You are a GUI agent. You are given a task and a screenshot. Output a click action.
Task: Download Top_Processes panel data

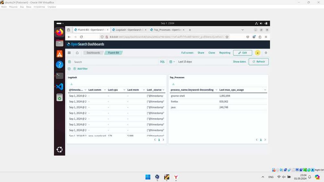tap(173, 84)
